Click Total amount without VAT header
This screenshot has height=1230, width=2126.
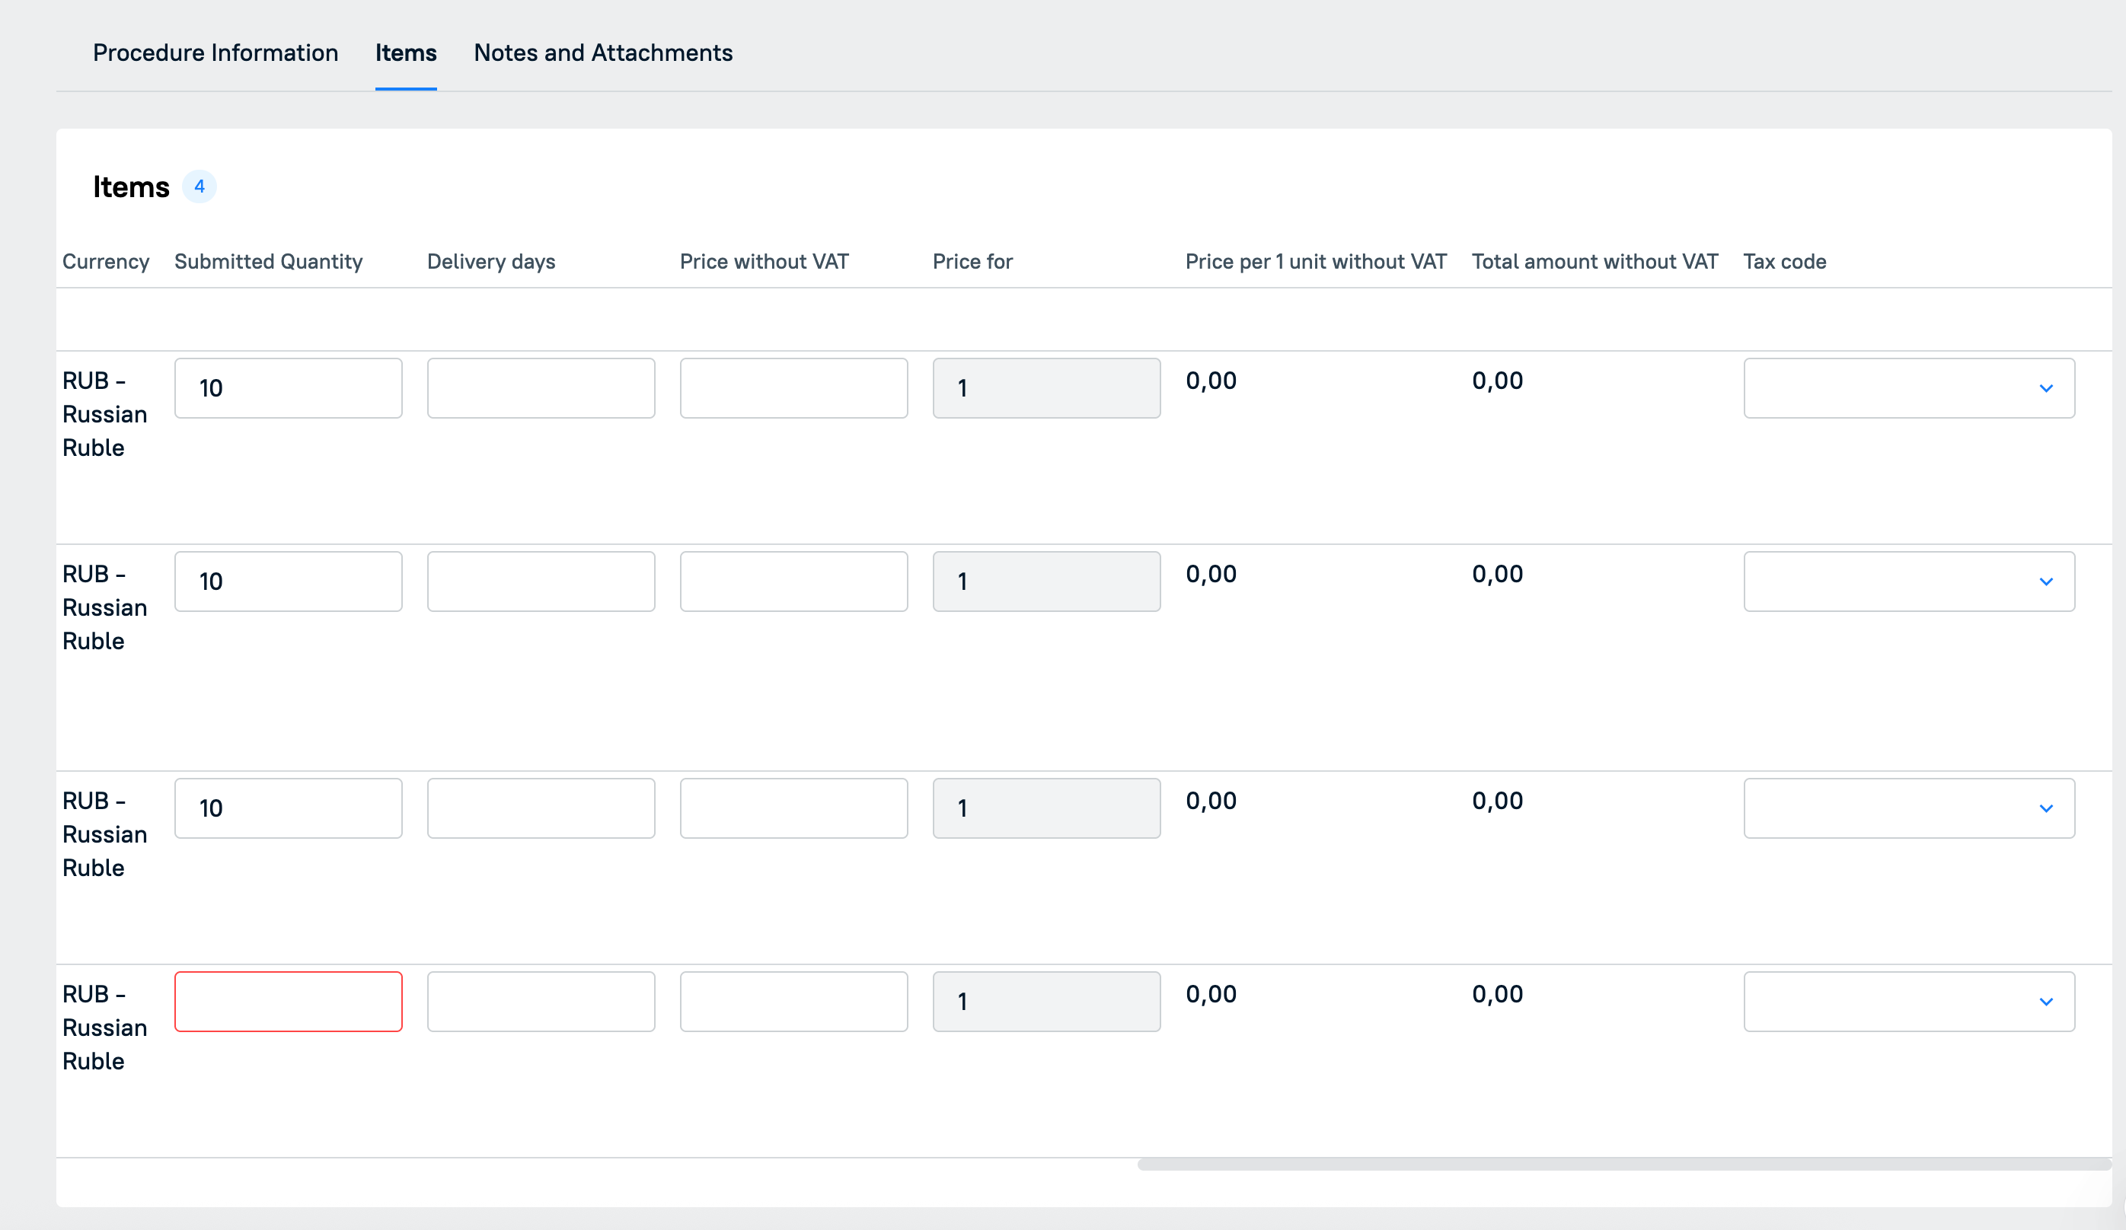click(1595, 261)
